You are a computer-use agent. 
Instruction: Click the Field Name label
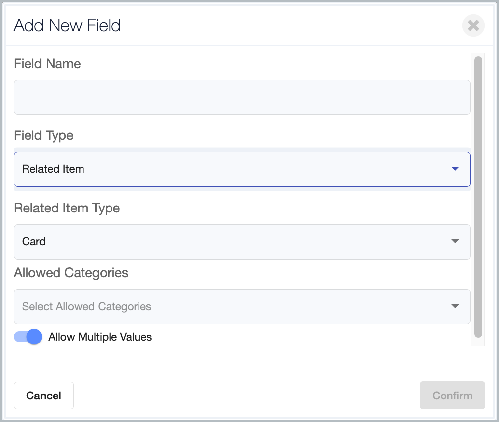click(x=47, y=64)
